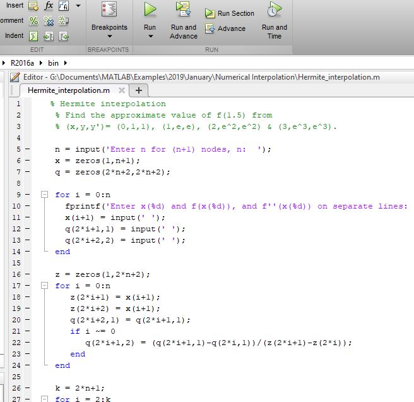Viewport: 414px width, 402px height.
Task: Click the green percent comment icon
Action: tap(33, 21)
